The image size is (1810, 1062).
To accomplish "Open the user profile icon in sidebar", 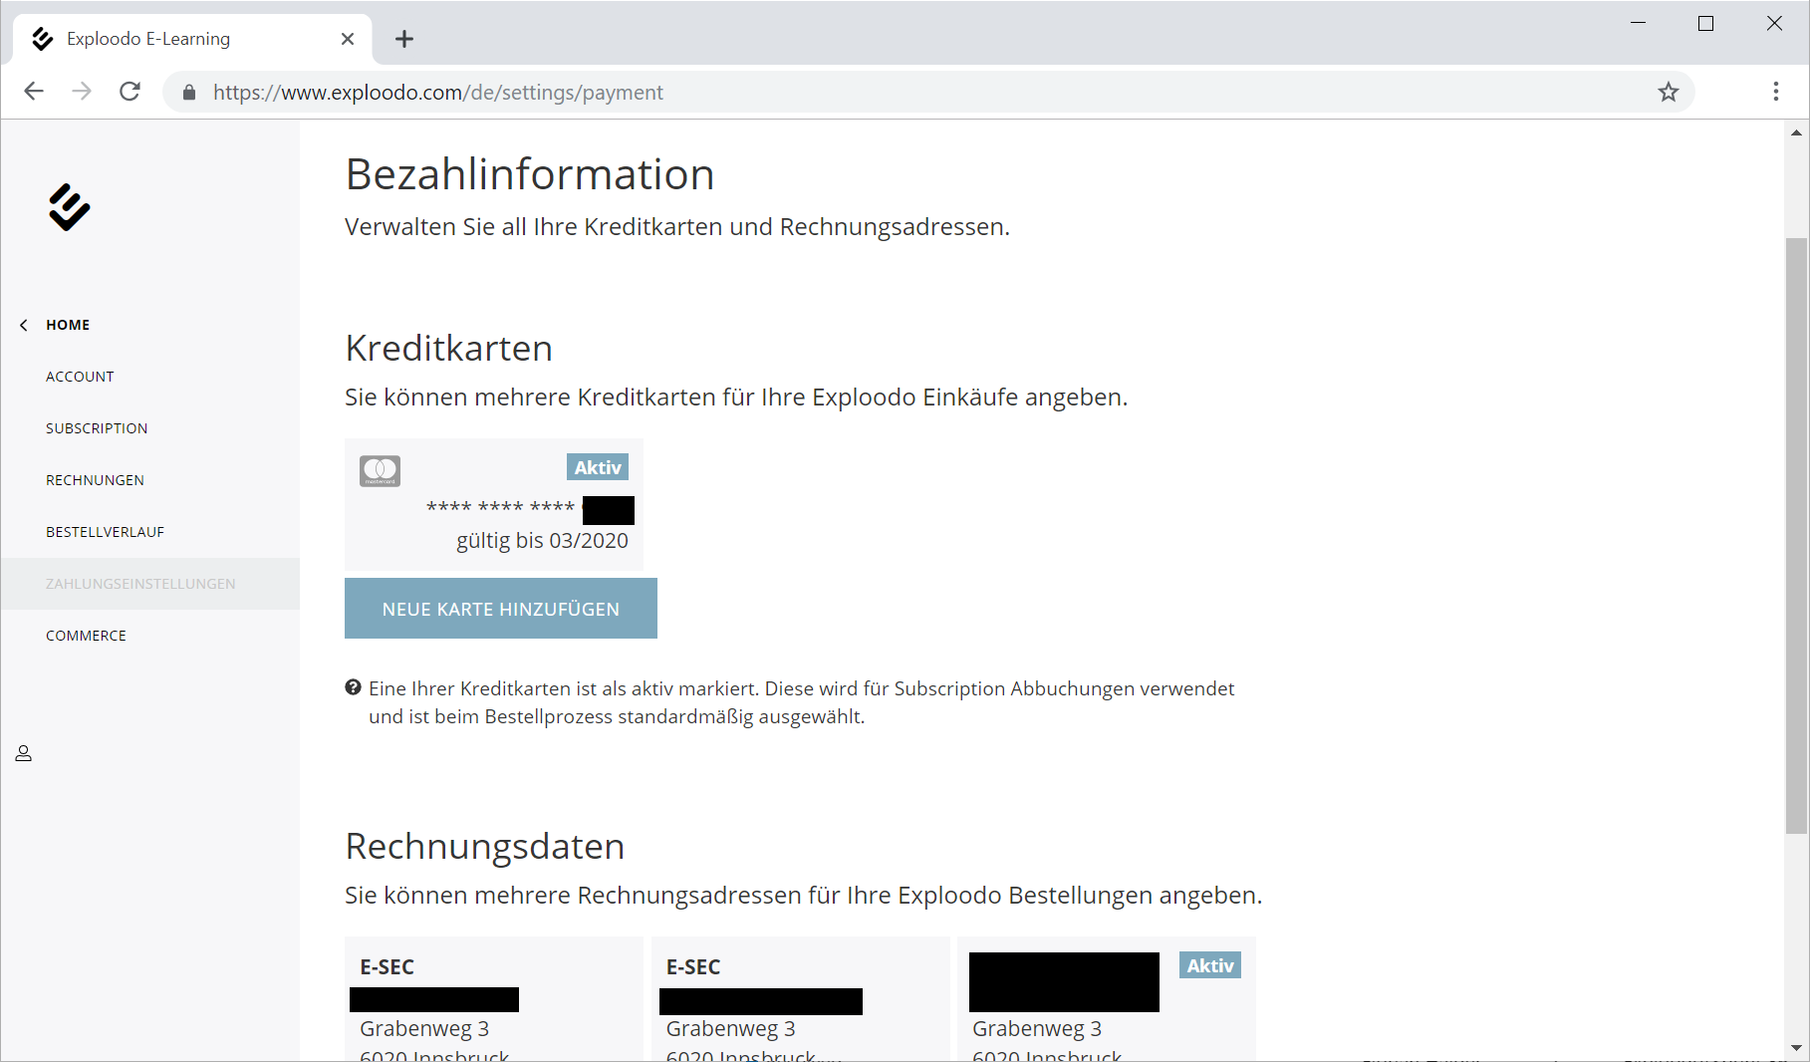I will pos(24,754).
